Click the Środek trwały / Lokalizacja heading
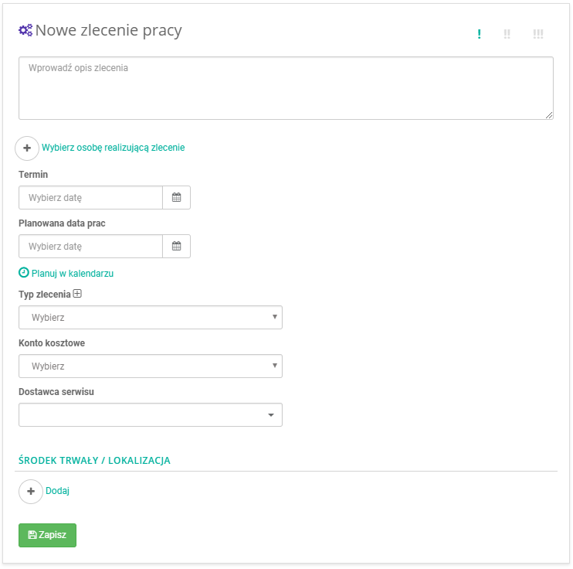The image size is (573, 569). pos(95,460)
